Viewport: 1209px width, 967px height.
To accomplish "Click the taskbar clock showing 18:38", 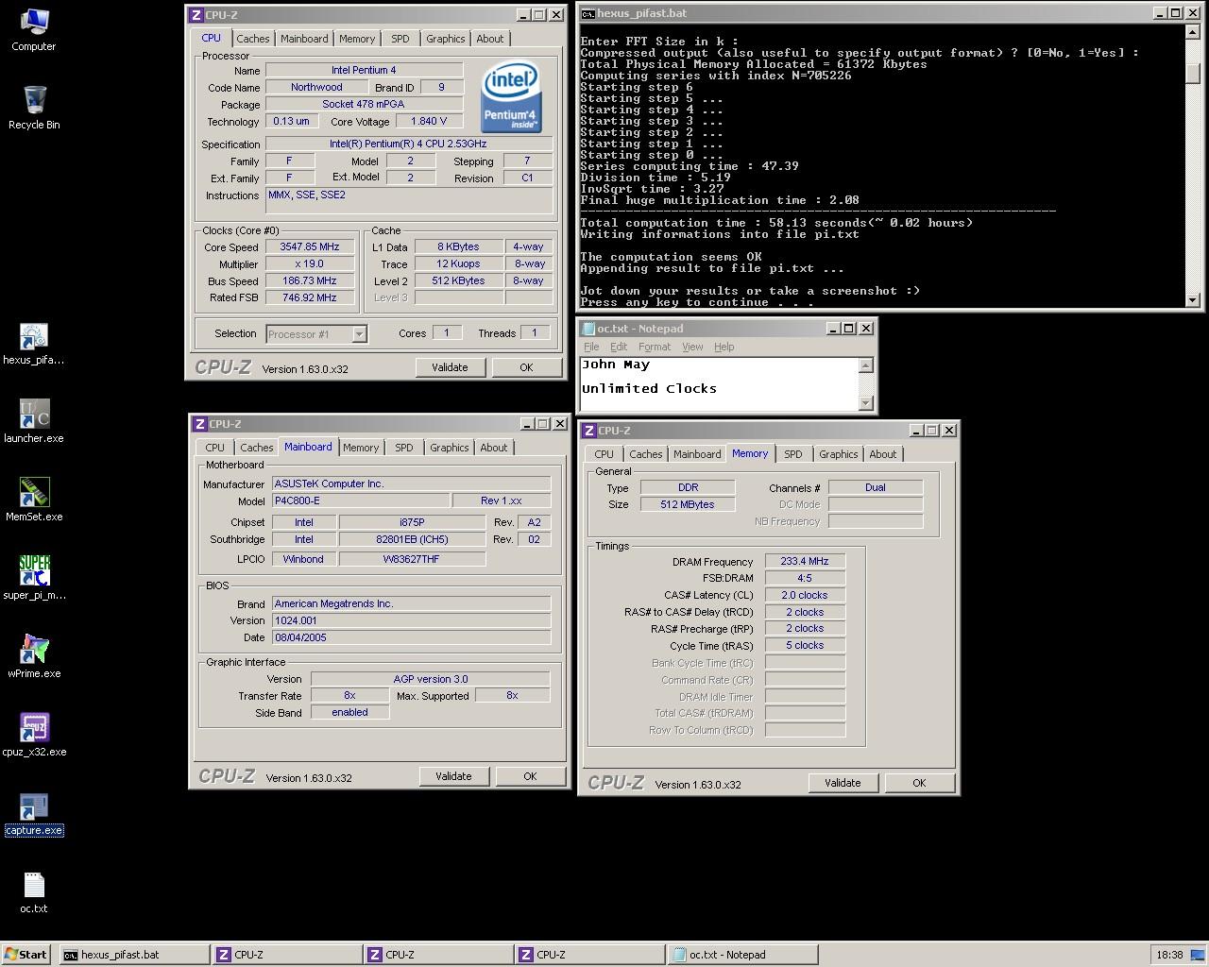I will pyautogui.click(x=1169, y=955).
